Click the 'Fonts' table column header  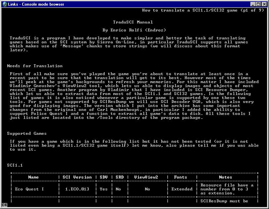coord(181,177)
